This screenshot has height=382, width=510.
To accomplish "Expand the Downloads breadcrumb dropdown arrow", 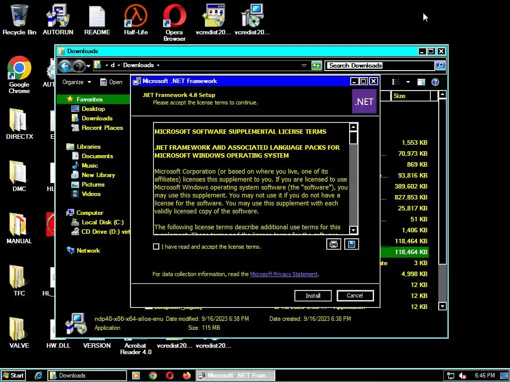I will (x=158, y=65).
